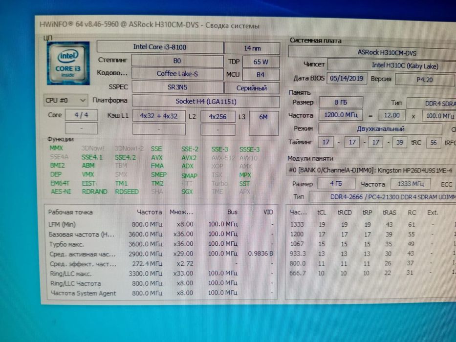This screenshot has width=456, height=342.
Task: Click the MPX feature label
Action: 245,175
